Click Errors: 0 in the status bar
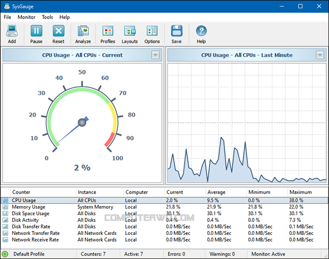 point(176,254)
